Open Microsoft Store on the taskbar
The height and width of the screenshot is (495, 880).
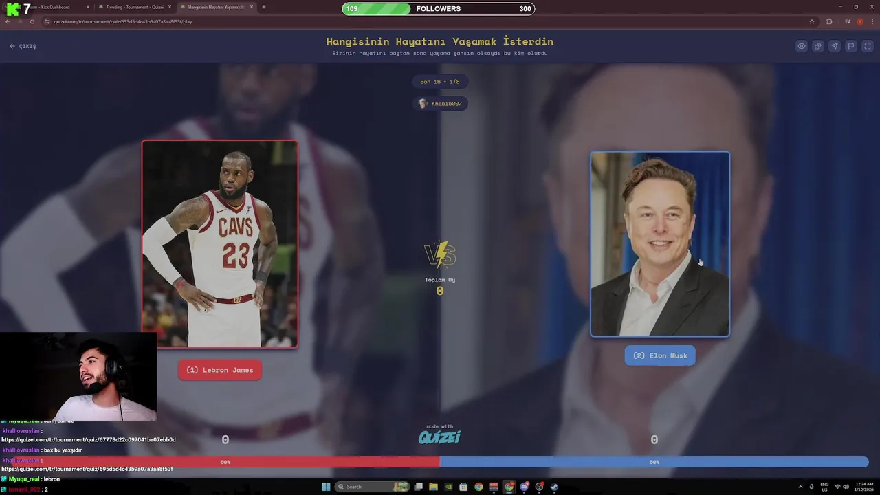pos(463,487)
